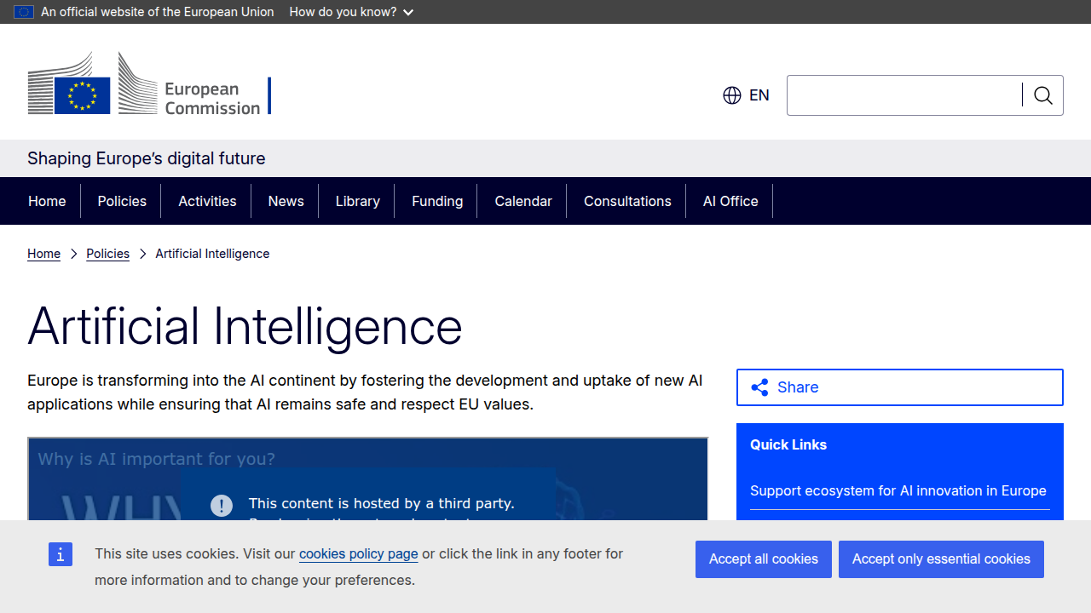The image size is (1091, 613).
Task: Open the News navigation item
Action: [286, 201]
